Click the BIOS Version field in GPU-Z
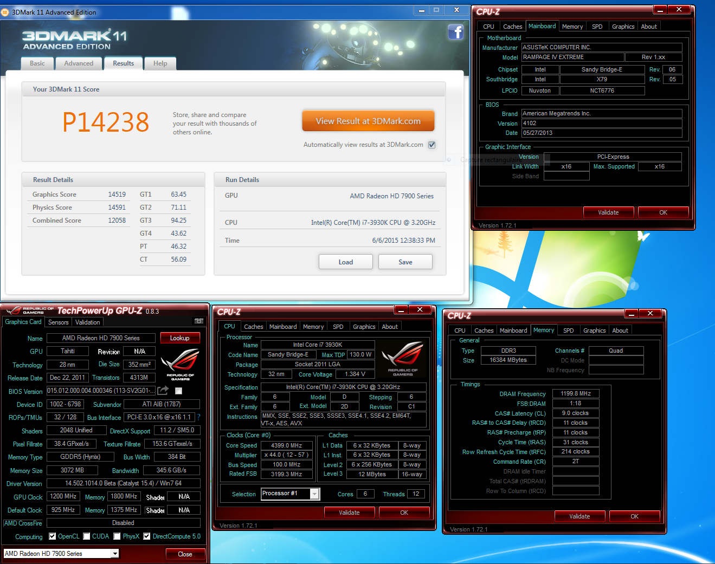Viewport: 715px width, 564px height. point(101,391)
